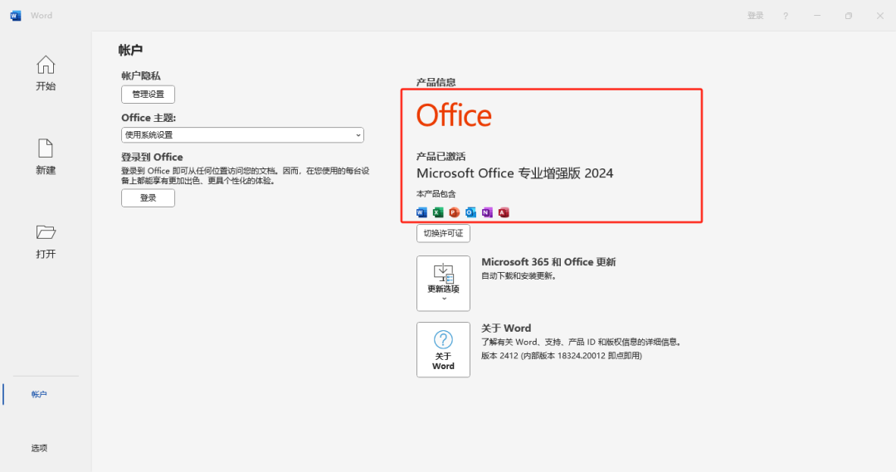Select 新建 to create a new document
Screen dimensions: 896x472
tap(46, 157)
